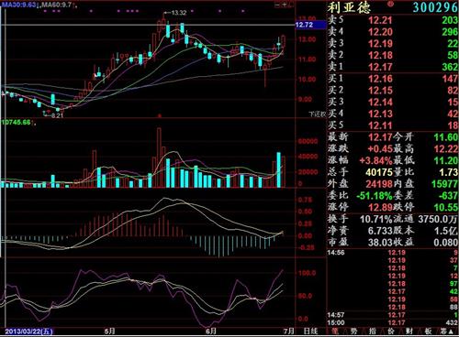Viewport: 459px width, 337px height.
Task: Select the 卖2 ask row at 12.18
Action: 393,55
